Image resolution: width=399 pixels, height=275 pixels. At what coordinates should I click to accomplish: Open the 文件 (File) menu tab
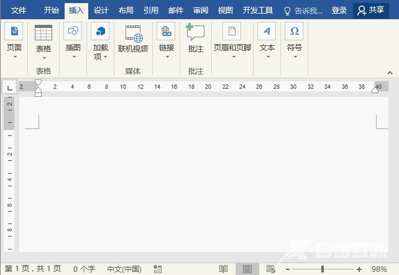pyautogui.click(x=19, y=11)
